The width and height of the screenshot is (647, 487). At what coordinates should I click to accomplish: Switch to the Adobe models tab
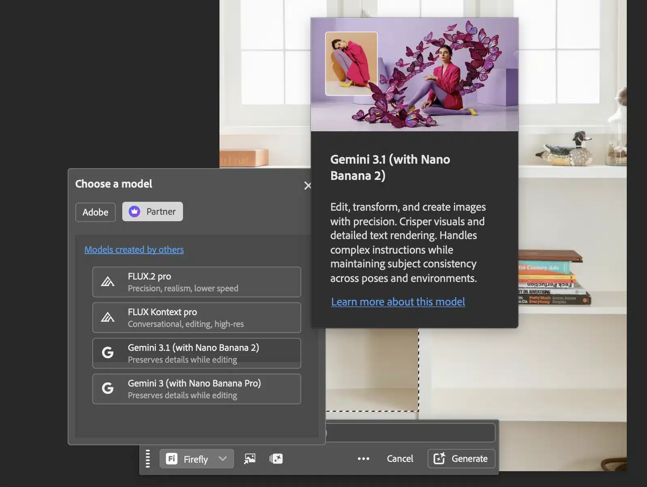click(96, 212)
